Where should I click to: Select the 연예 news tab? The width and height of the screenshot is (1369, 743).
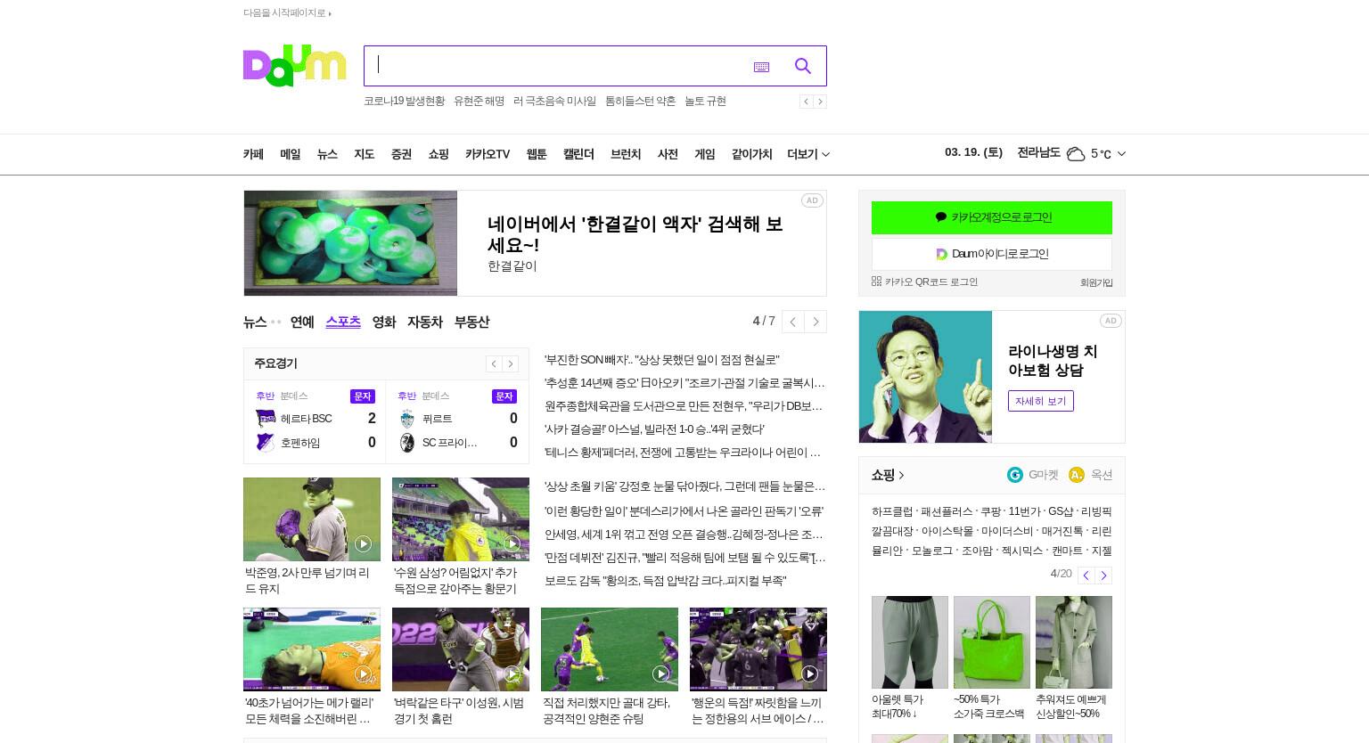point(302,322)
